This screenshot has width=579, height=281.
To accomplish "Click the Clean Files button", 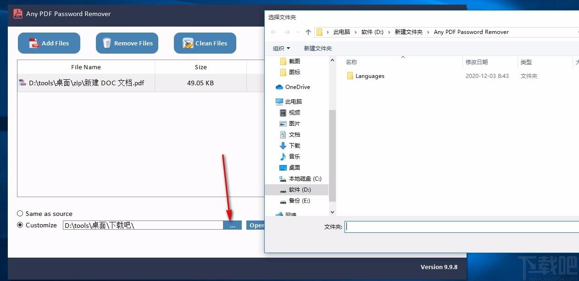I will tap(205, 43).
